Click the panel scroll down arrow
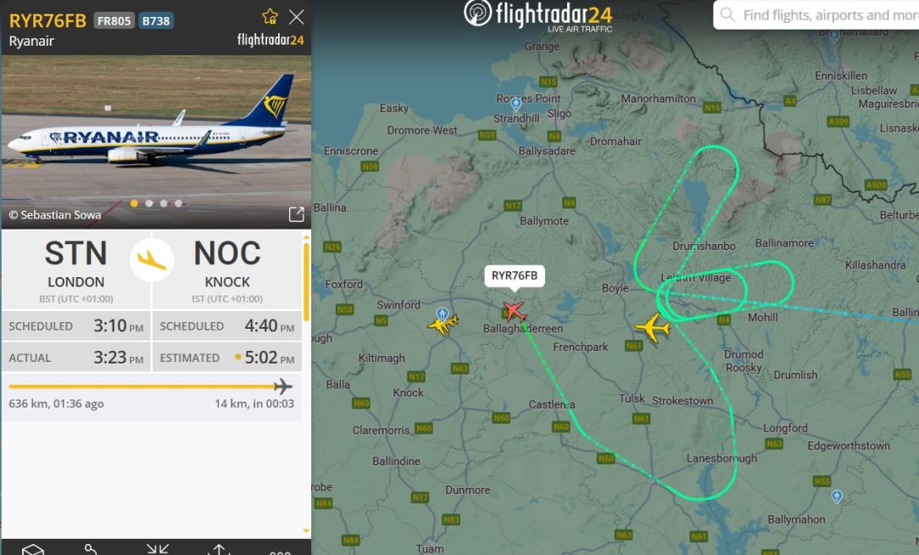Viewport: 919px width, 555px height. tap(306, 530)
